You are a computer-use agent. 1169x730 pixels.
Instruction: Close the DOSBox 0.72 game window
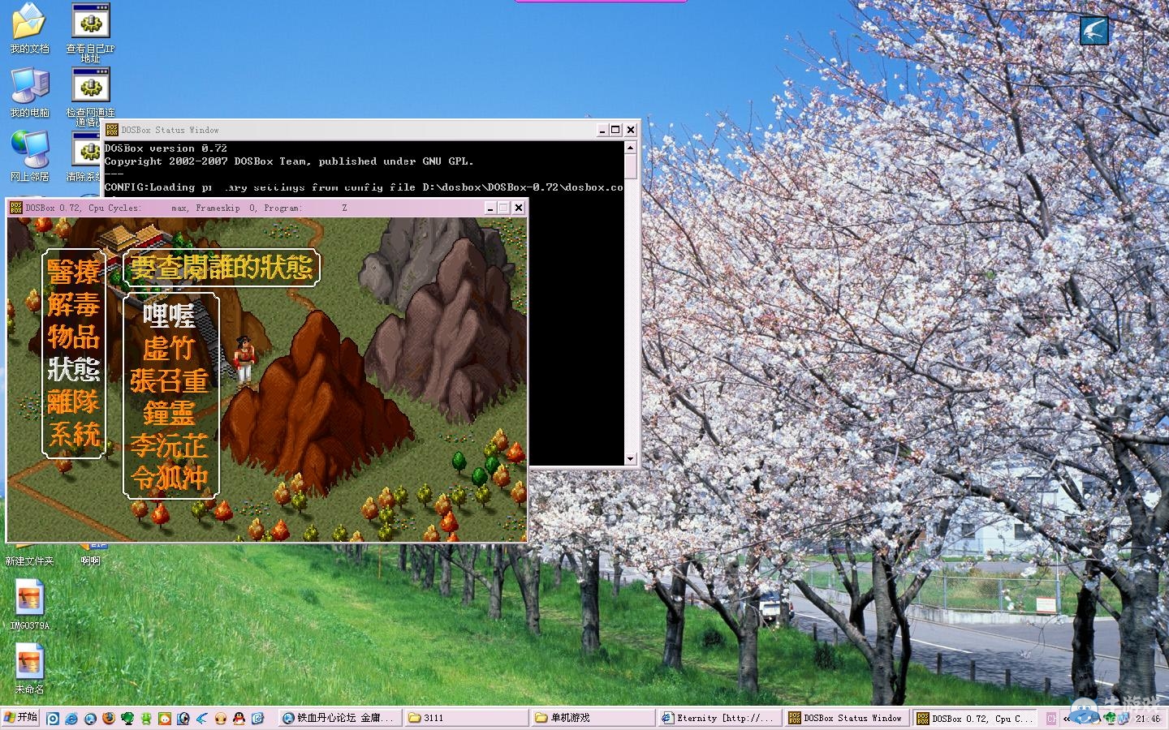tap(519, 208)
